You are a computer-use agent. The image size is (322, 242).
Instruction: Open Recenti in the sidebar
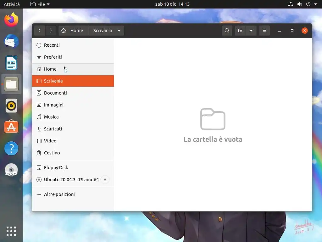click(73, 45)
